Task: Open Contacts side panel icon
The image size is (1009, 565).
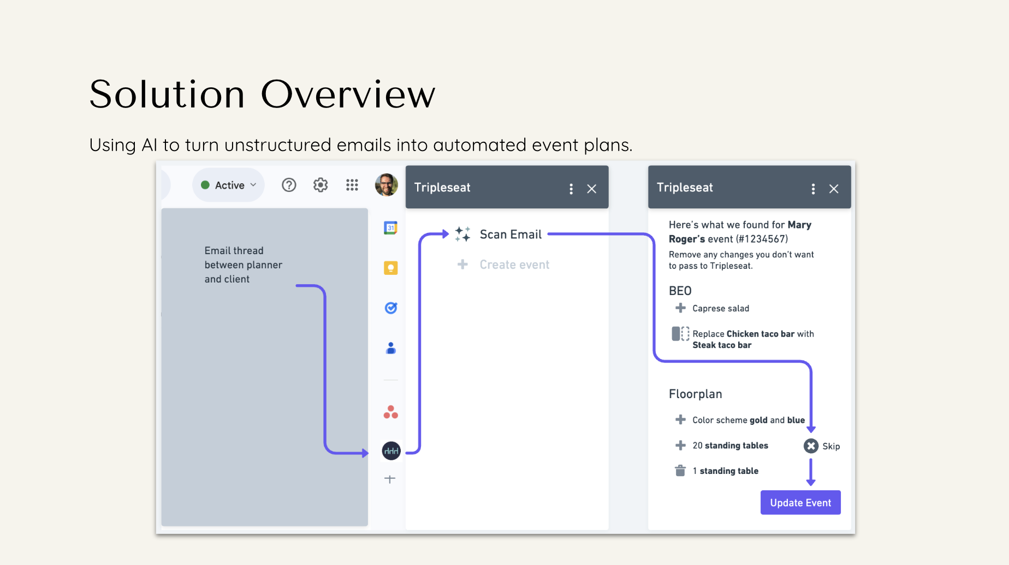Action: tap(391, 348)
